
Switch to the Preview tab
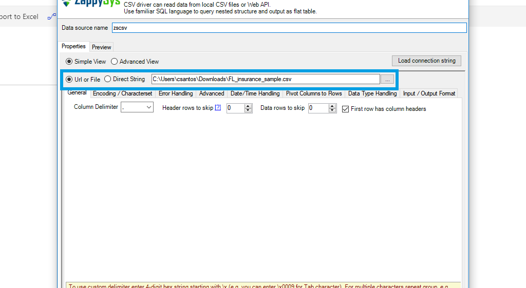click(x=101, y=47)
